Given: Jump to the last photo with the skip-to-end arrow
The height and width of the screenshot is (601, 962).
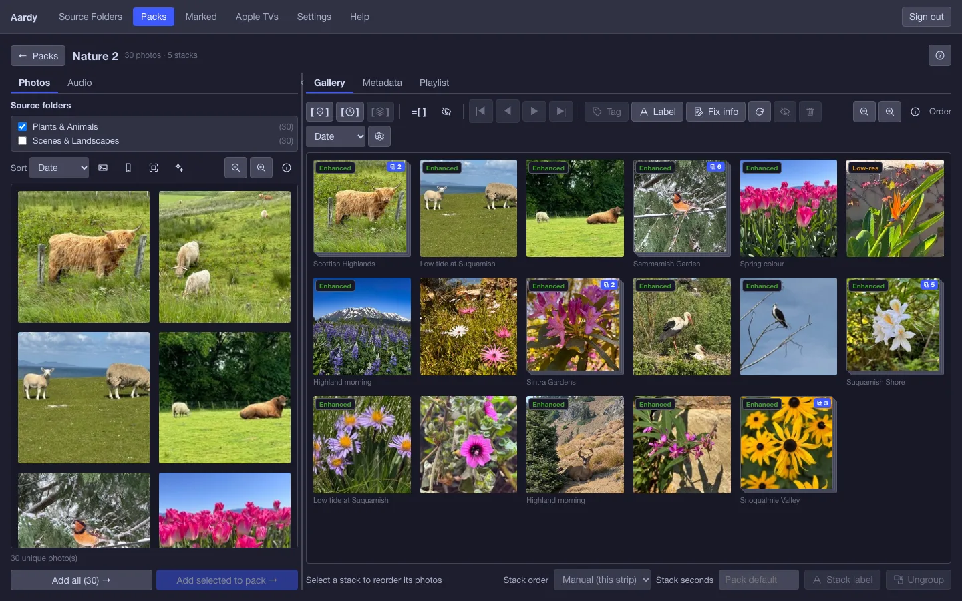Looking at the screenshot, I should click(561, 112).
